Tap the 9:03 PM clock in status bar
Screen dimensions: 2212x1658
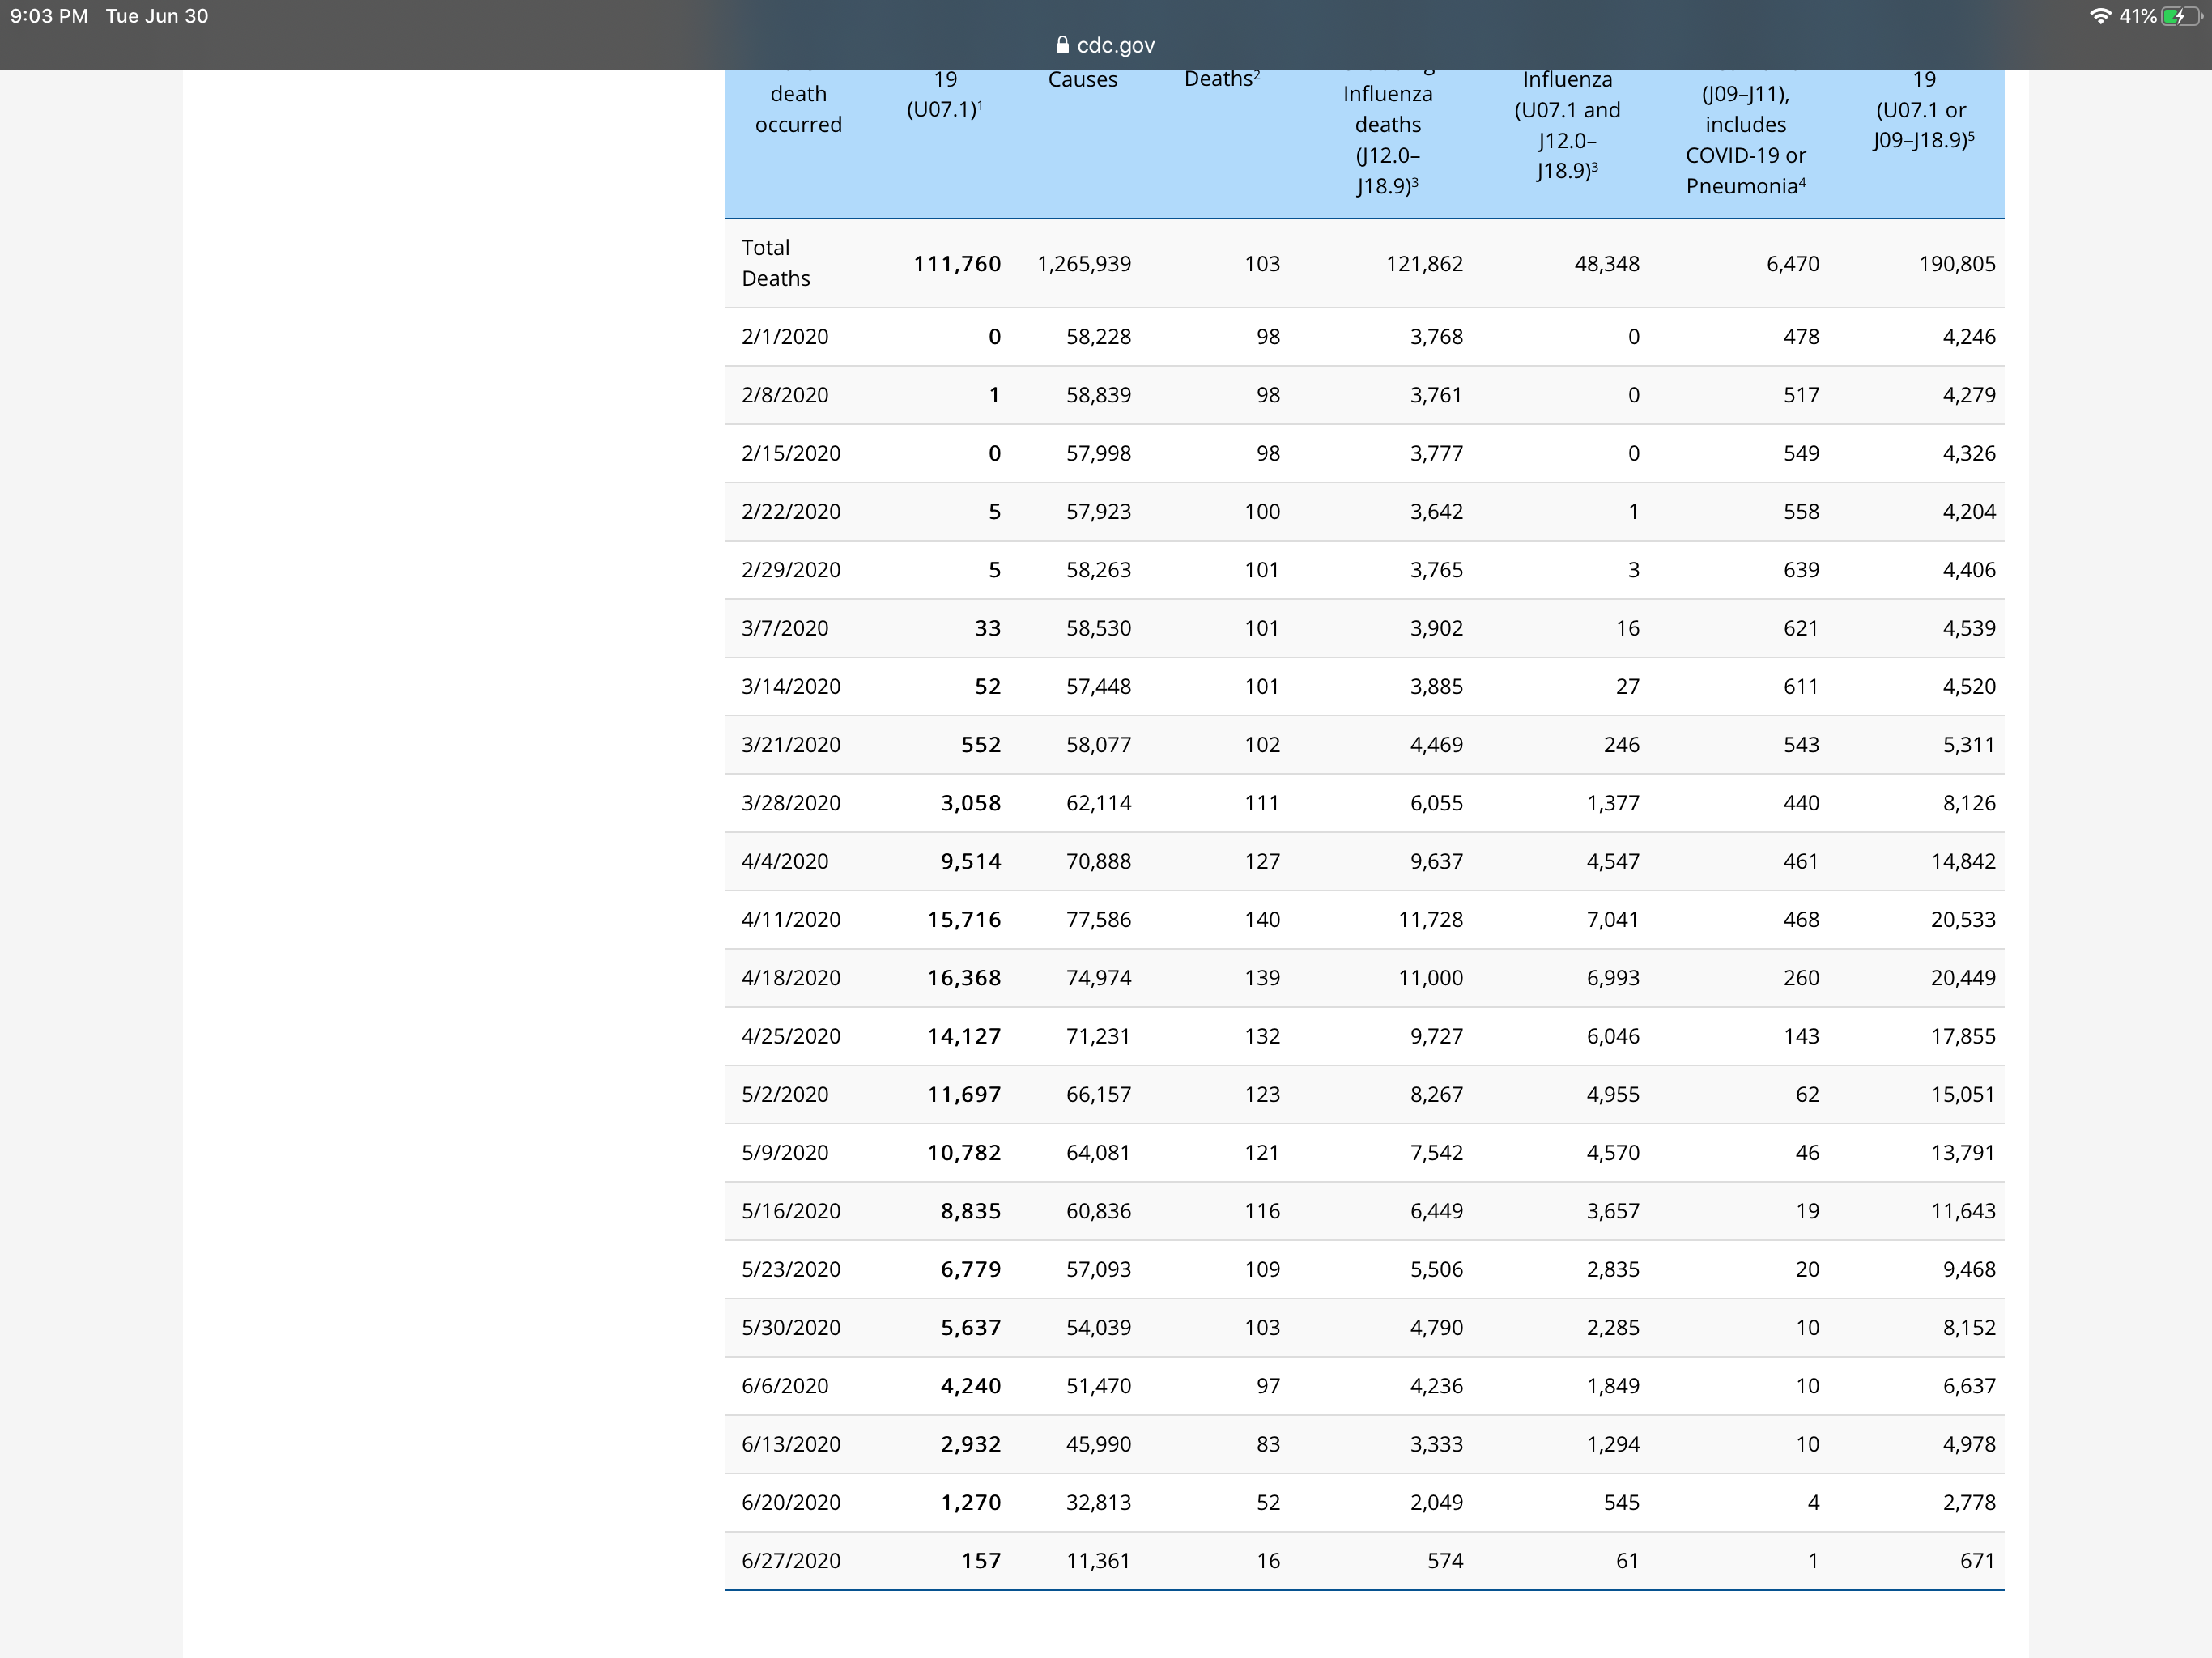point(49,16)
